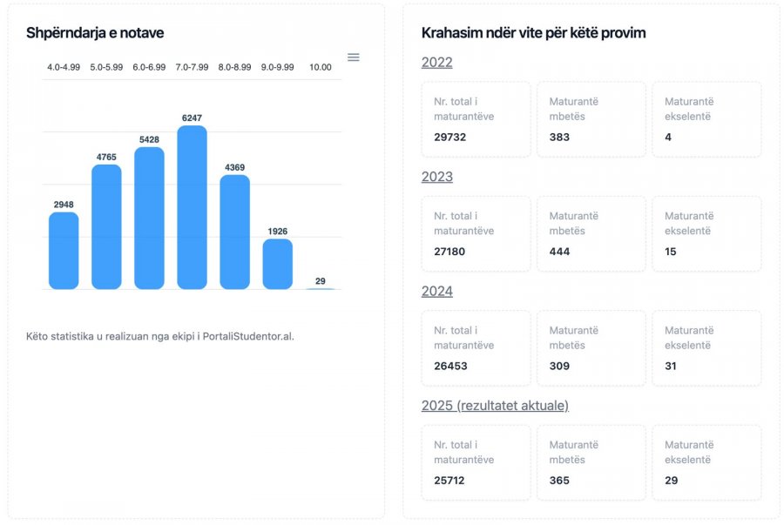Open the chart hamburger menu icon
The image size is (784, 525).
coord(354,57)
